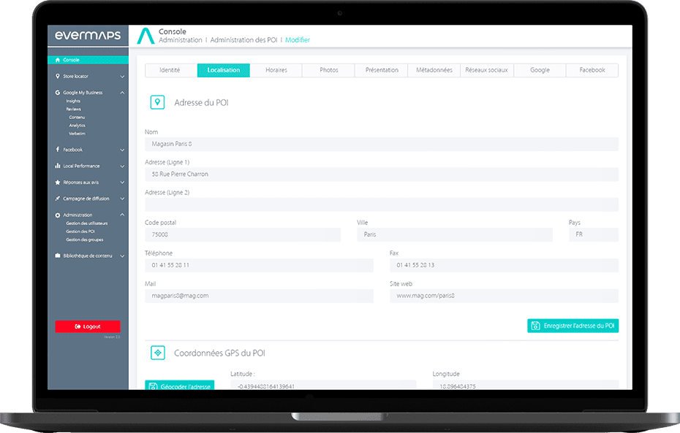
Task: Click the red Logout button
Action: [x=88, y=326]
